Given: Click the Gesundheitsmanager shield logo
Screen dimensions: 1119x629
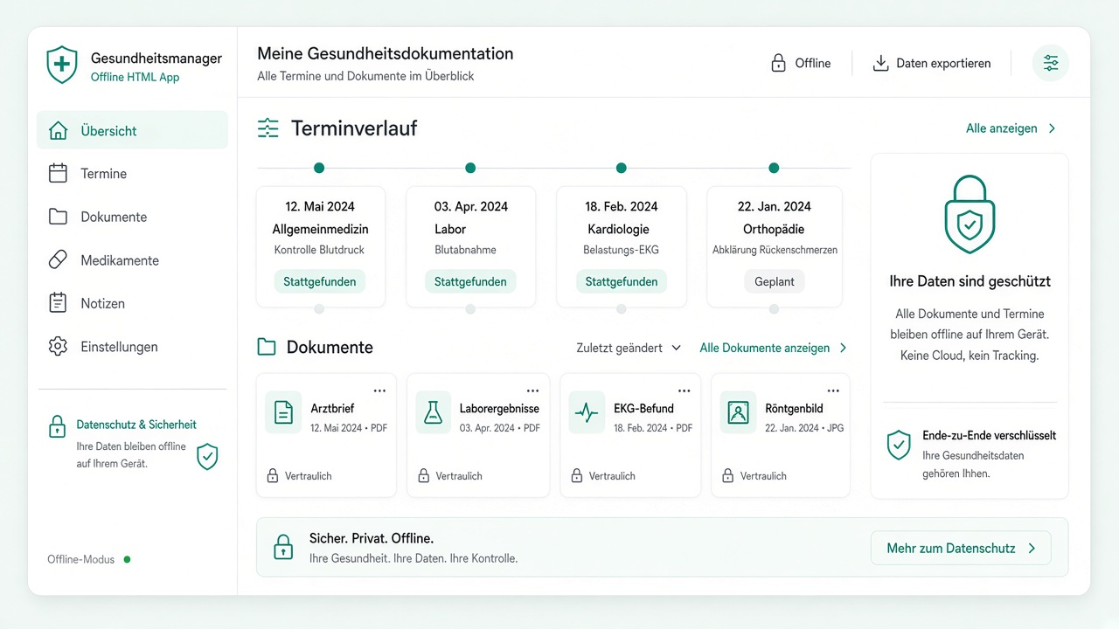Looking at the screenshot, I should (62, 66).
